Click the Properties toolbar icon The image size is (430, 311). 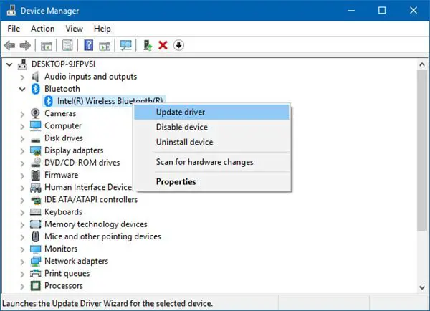point(66,45)
